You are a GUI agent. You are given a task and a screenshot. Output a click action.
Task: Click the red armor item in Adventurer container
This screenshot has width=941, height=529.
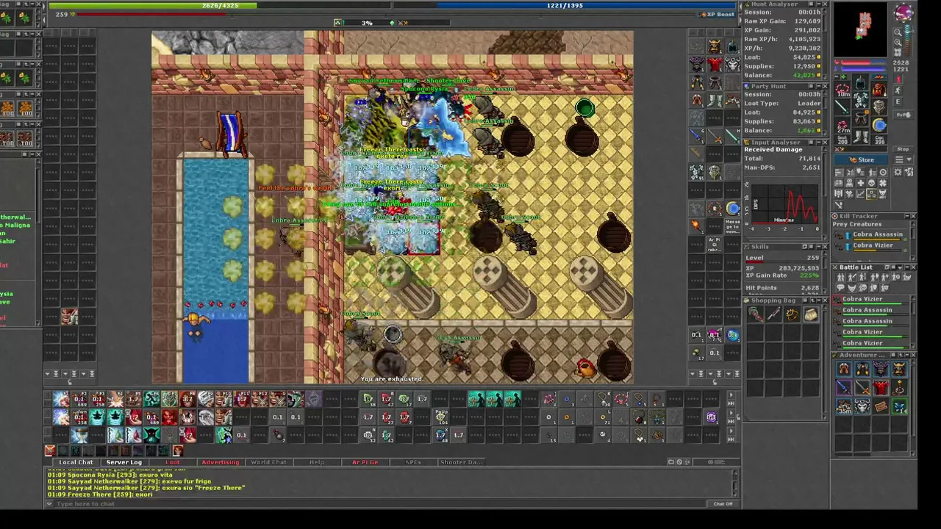(x=881, y=387)
